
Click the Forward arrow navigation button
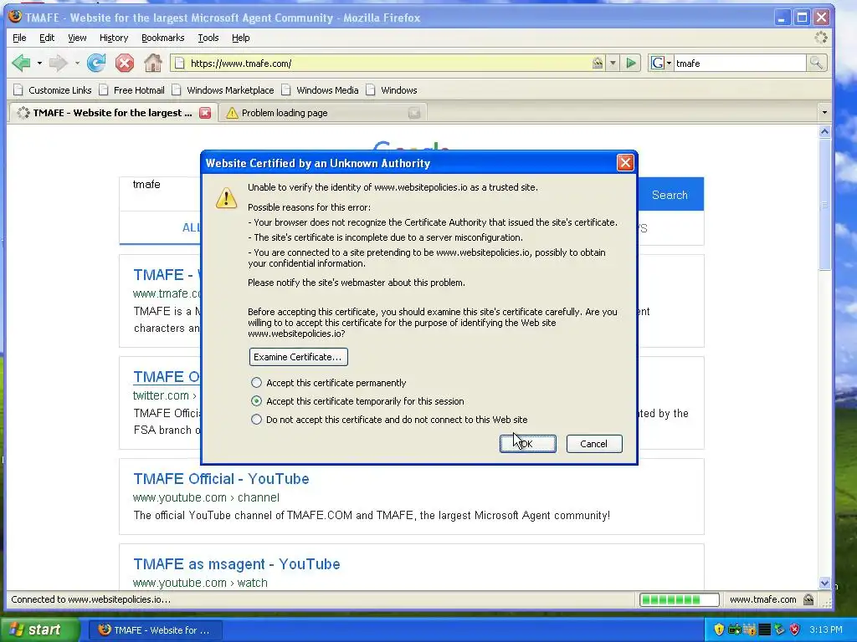point(58,64)
